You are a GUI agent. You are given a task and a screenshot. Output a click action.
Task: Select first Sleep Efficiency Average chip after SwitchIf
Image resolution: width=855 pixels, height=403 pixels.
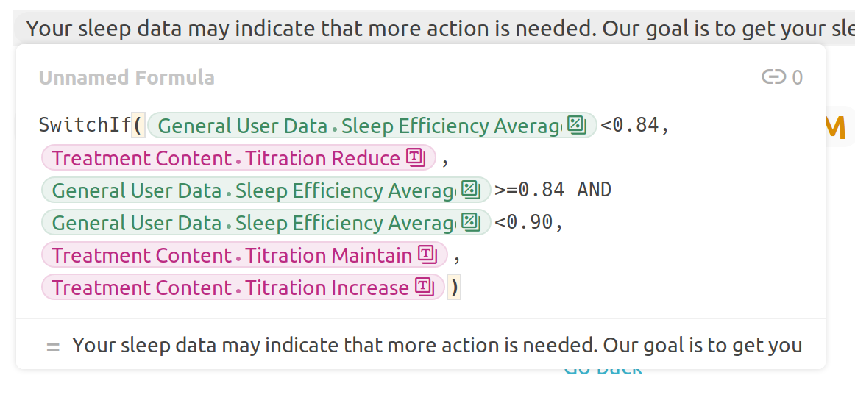(x=372, y=126)
